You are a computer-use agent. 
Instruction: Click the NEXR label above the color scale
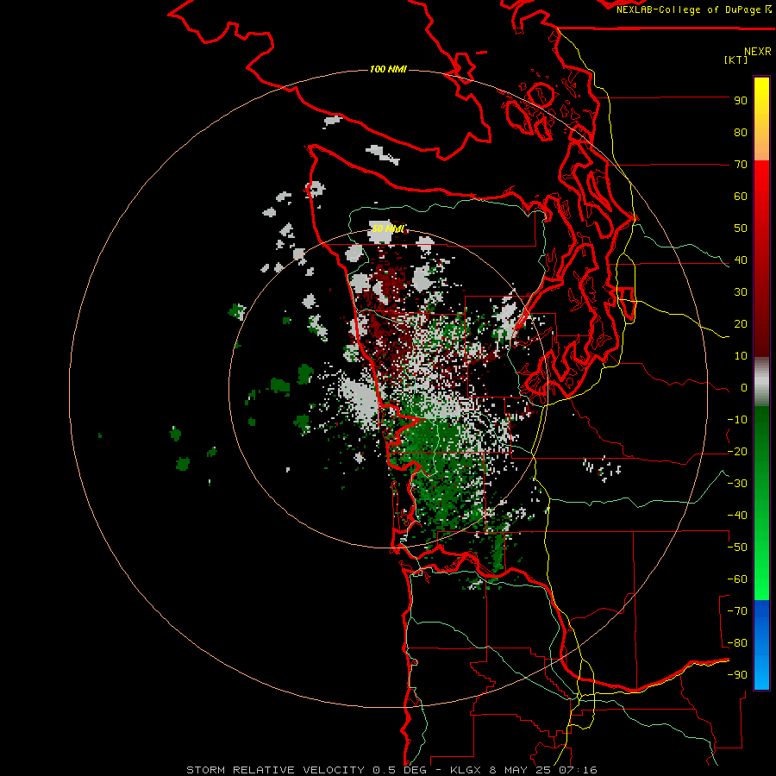point(758,52)
